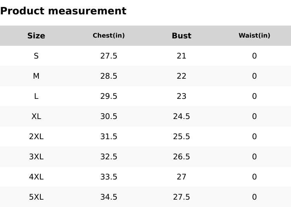Select bust value 26.5 in 3XL row

(182, 157)
